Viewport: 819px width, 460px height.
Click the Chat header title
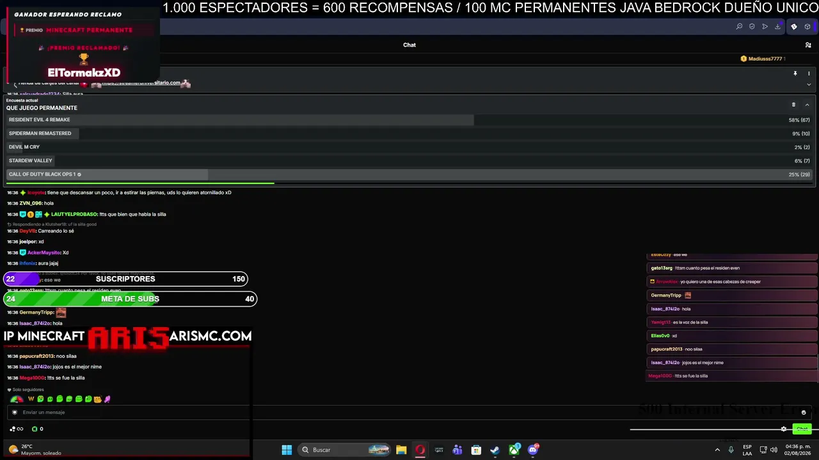[x=409, y=45]
